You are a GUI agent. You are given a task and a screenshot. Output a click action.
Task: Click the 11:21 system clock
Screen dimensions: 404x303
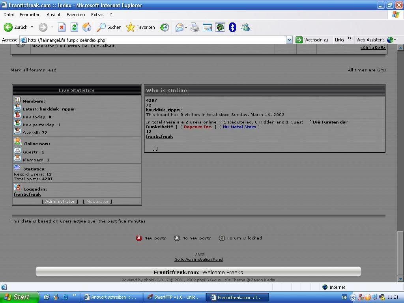tap(393, 297)
